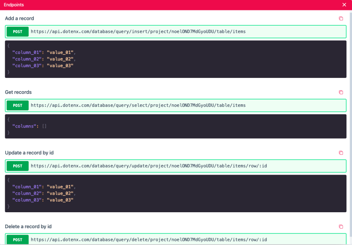The image size is (352, 245).
Task: Click the POST badge for update endpoint
Action: [18, 166]
